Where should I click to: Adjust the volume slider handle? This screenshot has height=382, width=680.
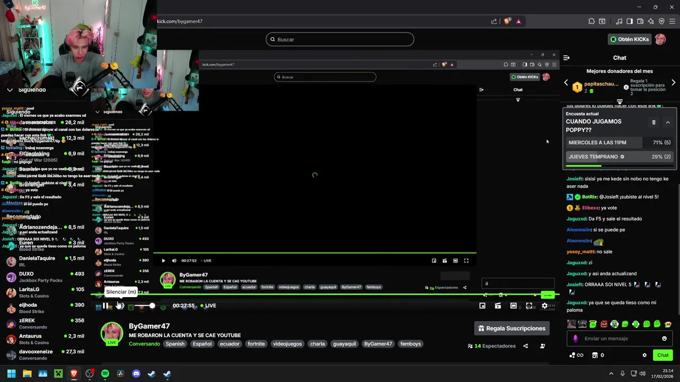point(152,306)
